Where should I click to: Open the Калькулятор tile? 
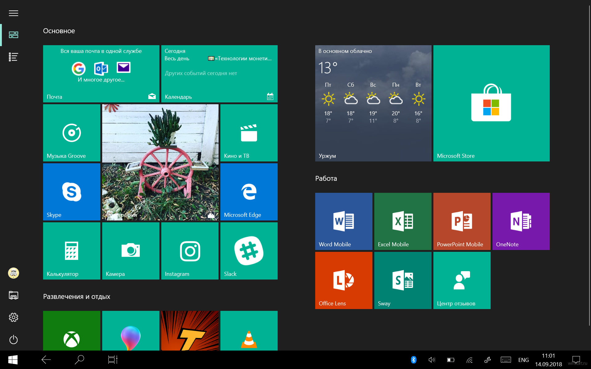[72, 251]
